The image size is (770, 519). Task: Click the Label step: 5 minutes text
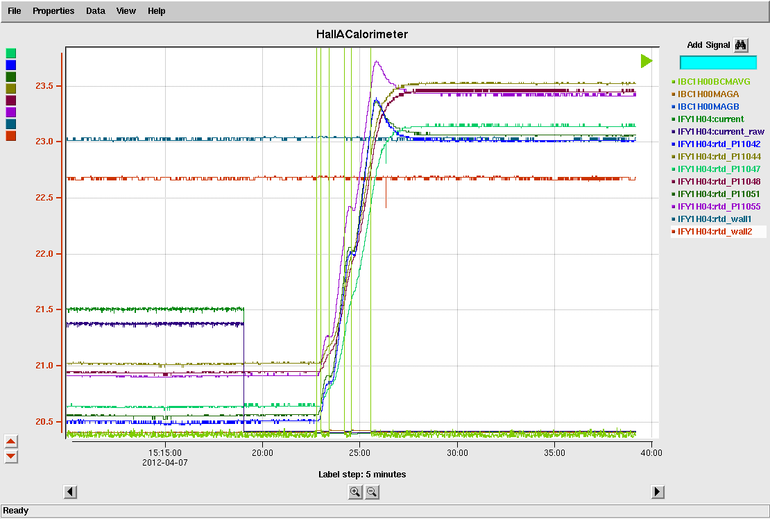coord(362,475)
